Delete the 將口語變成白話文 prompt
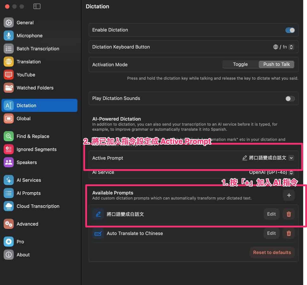Image resolution: width=307 pixels, height=285 pixels. 289,214
